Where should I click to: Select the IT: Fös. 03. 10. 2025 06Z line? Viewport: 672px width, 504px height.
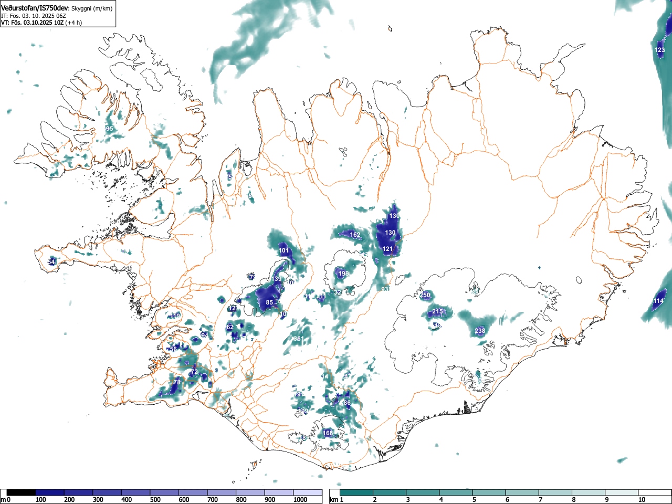[33, 16]
